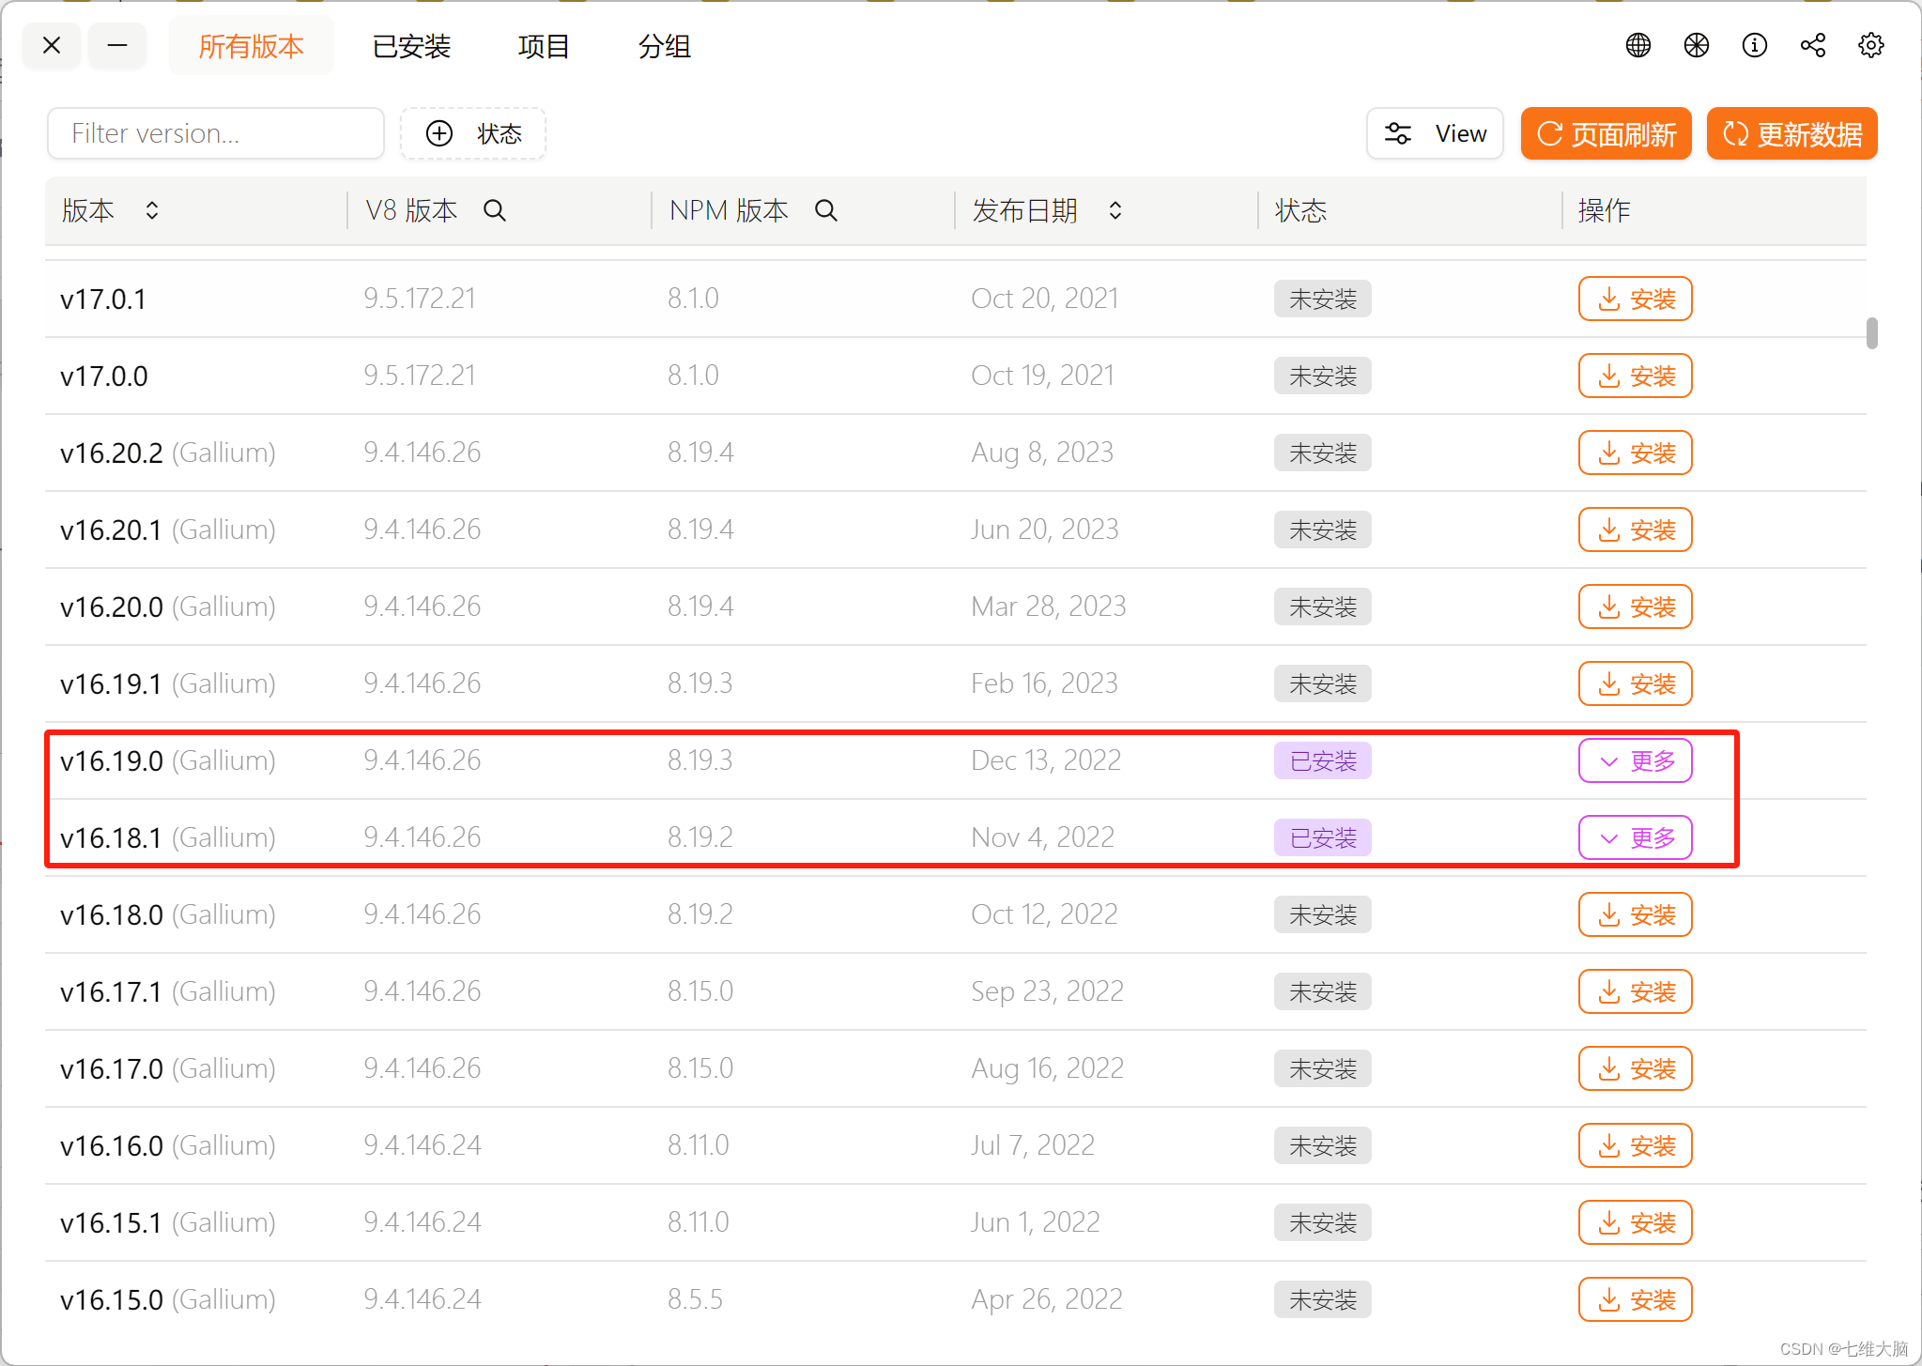Install version v16.19.1
Viewport: 1922px width, 1366px height.
[1635, 683]
